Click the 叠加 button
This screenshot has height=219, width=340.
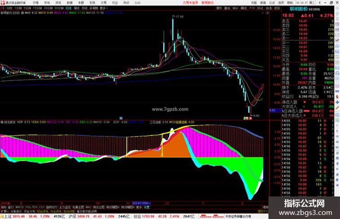point(227,8)
